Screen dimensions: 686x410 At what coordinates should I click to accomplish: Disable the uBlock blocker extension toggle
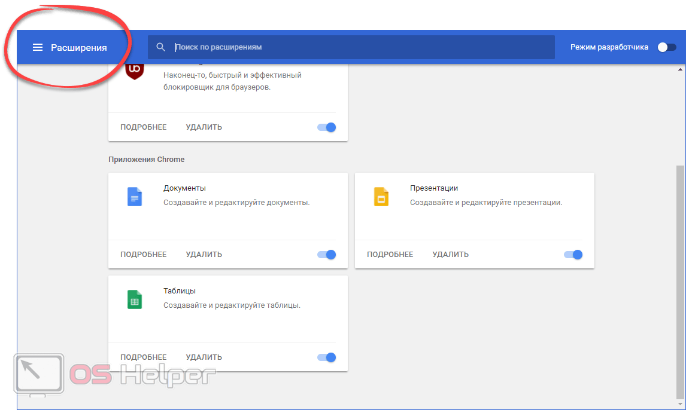point(326,127)
